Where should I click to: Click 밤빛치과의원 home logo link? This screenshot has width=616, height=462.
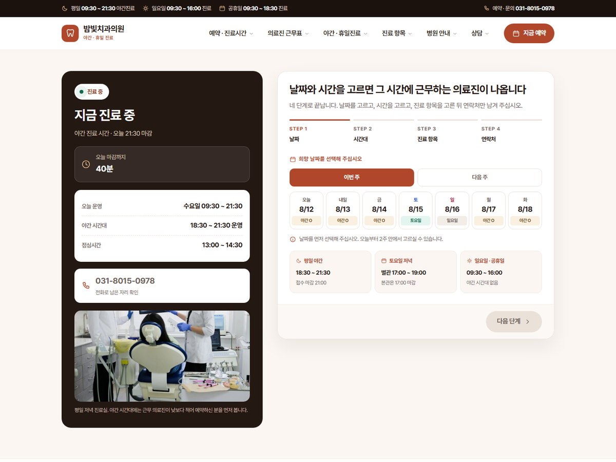coord(93,33)
